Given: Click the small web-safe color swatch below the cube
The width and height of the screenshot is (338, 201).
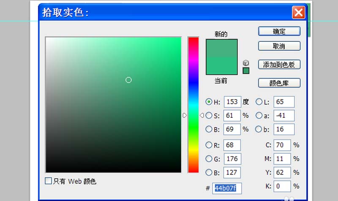Looking at the screenshot, I should point(246,71).
